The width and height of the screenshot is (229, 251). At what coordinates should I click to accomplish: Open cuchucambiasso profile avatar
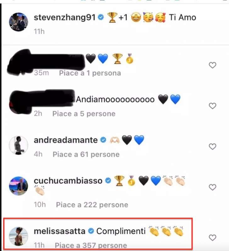tap(19, 186)
